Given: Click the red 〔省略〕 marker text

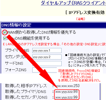Looking at the screenshot, I should [81, 19].
